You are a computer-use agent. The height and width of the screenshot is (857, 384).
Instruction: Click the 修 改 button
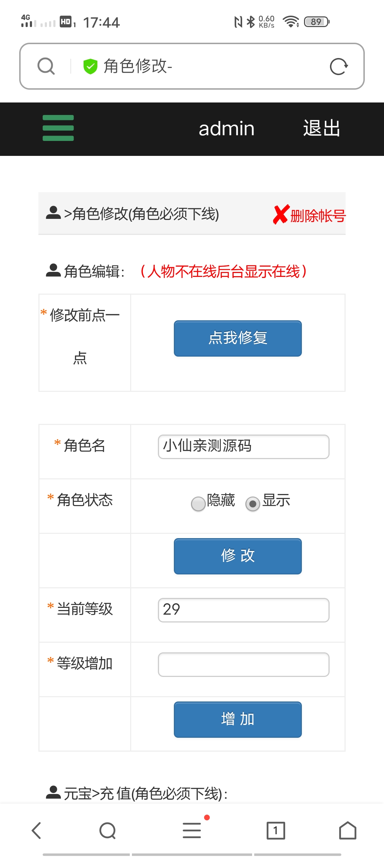(x=238, y=556)
